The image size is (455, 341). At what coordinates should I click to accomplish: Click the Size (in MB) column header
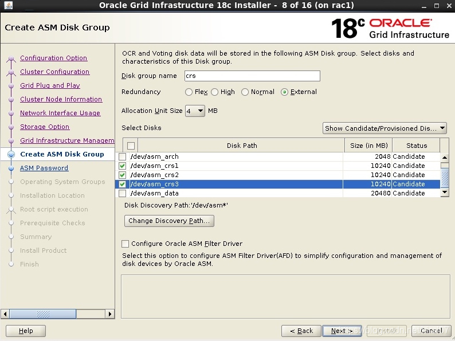tap(369, 146)
